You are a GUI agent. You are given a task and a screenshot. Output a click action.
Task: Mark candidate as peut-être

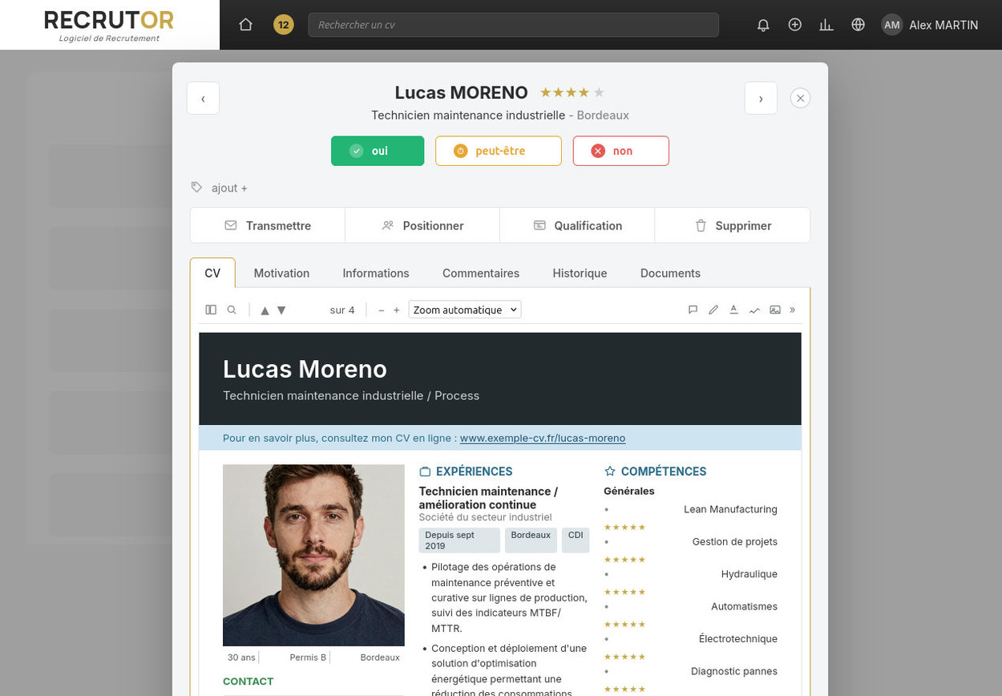coord(499,151)
